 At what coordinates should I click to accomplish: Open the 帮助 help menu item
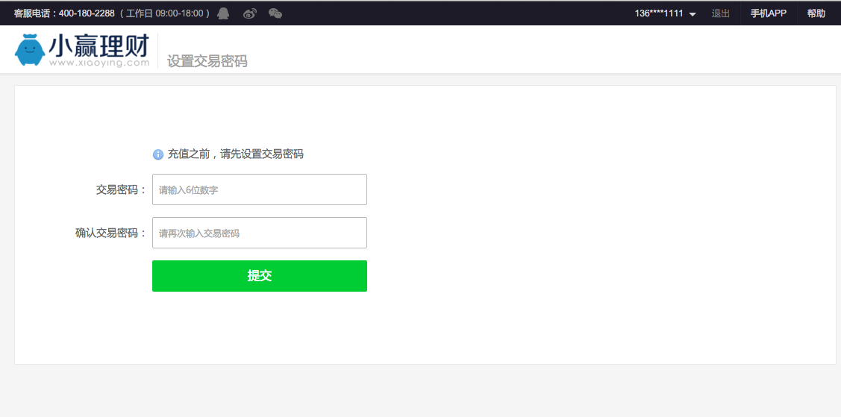816,13
